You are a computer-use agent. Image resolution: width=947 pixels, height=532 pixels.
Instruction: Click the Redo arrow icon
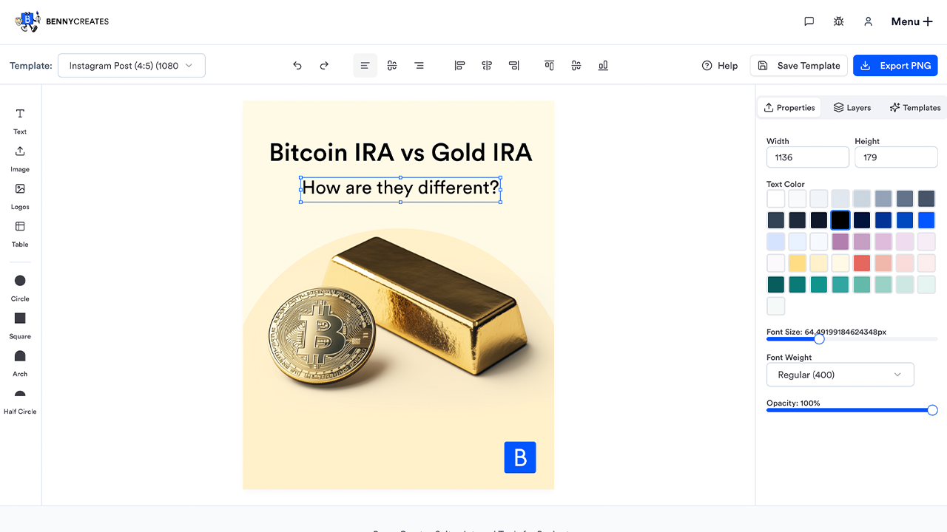point(324,66)
